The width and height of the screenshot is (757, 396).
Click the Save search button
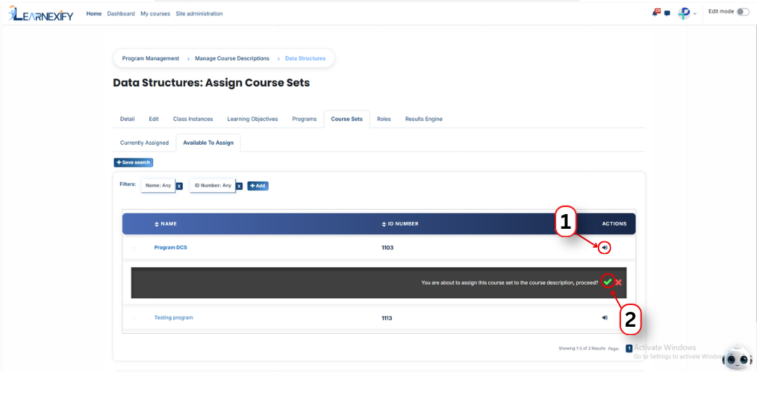[133, 162]
